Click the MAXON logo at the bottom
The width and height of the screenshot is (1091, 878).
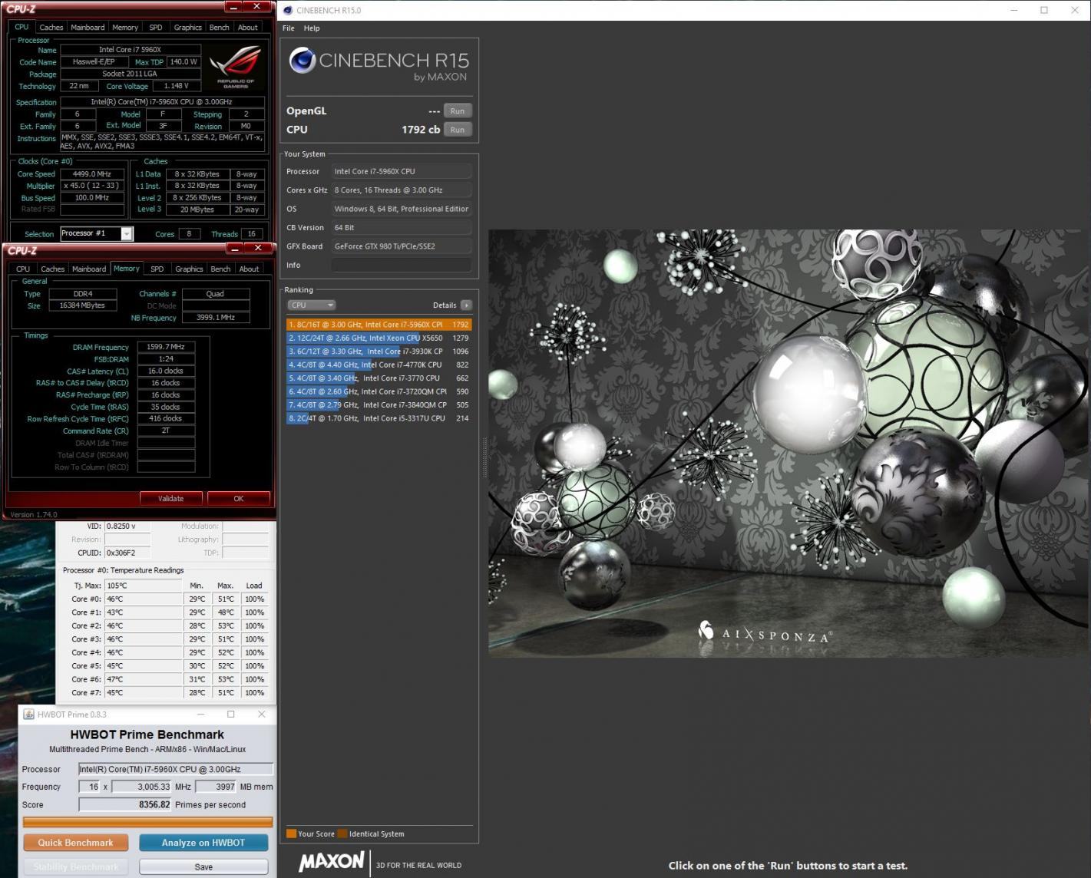(x=332, y=861)
